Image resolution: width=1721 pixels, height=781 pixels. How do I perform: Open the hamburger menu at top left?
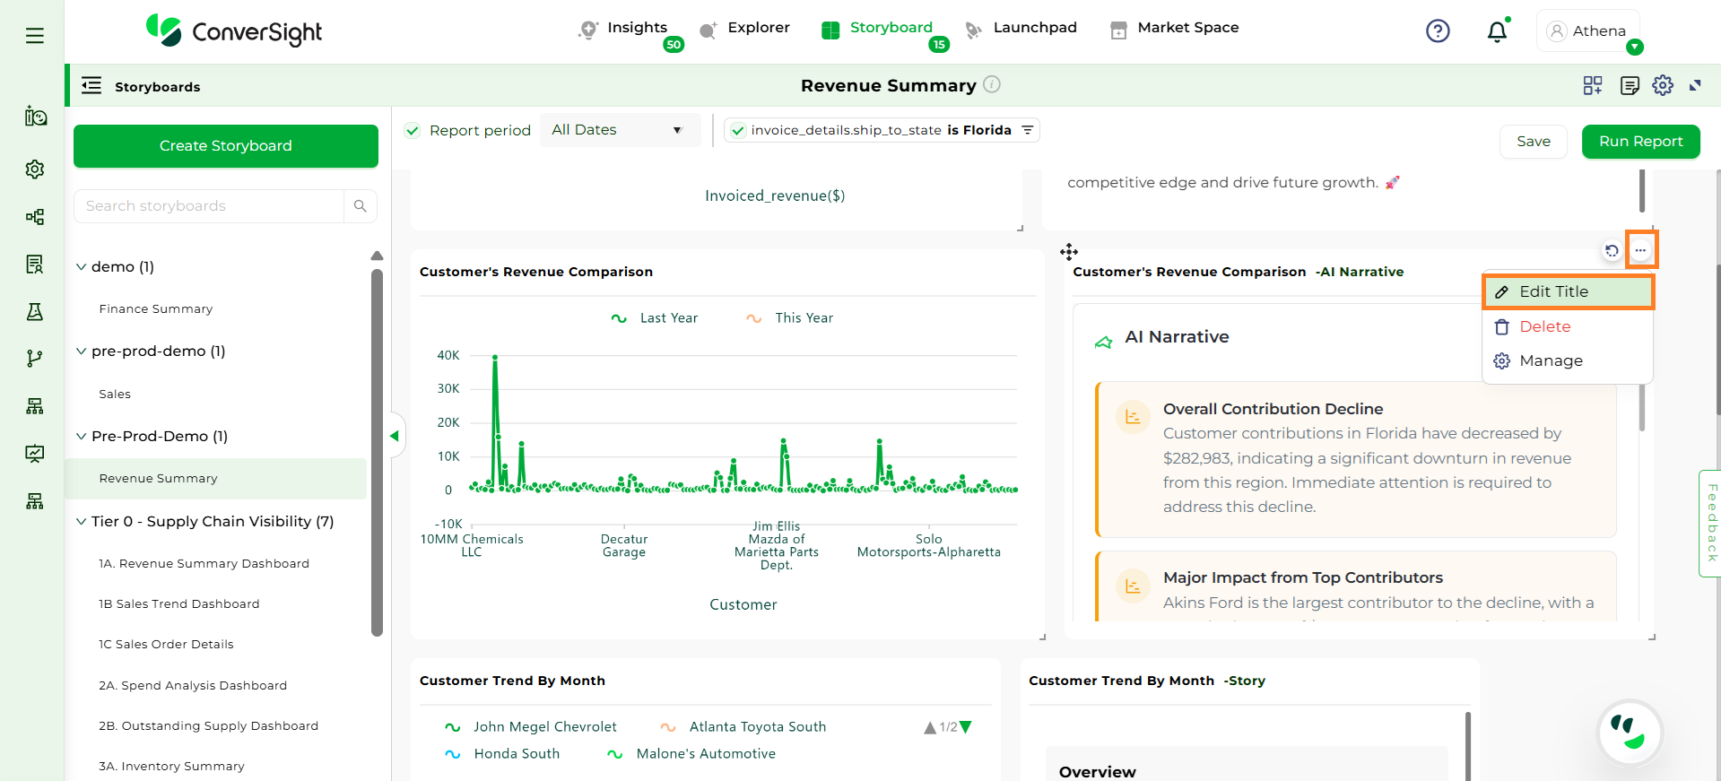34,36
